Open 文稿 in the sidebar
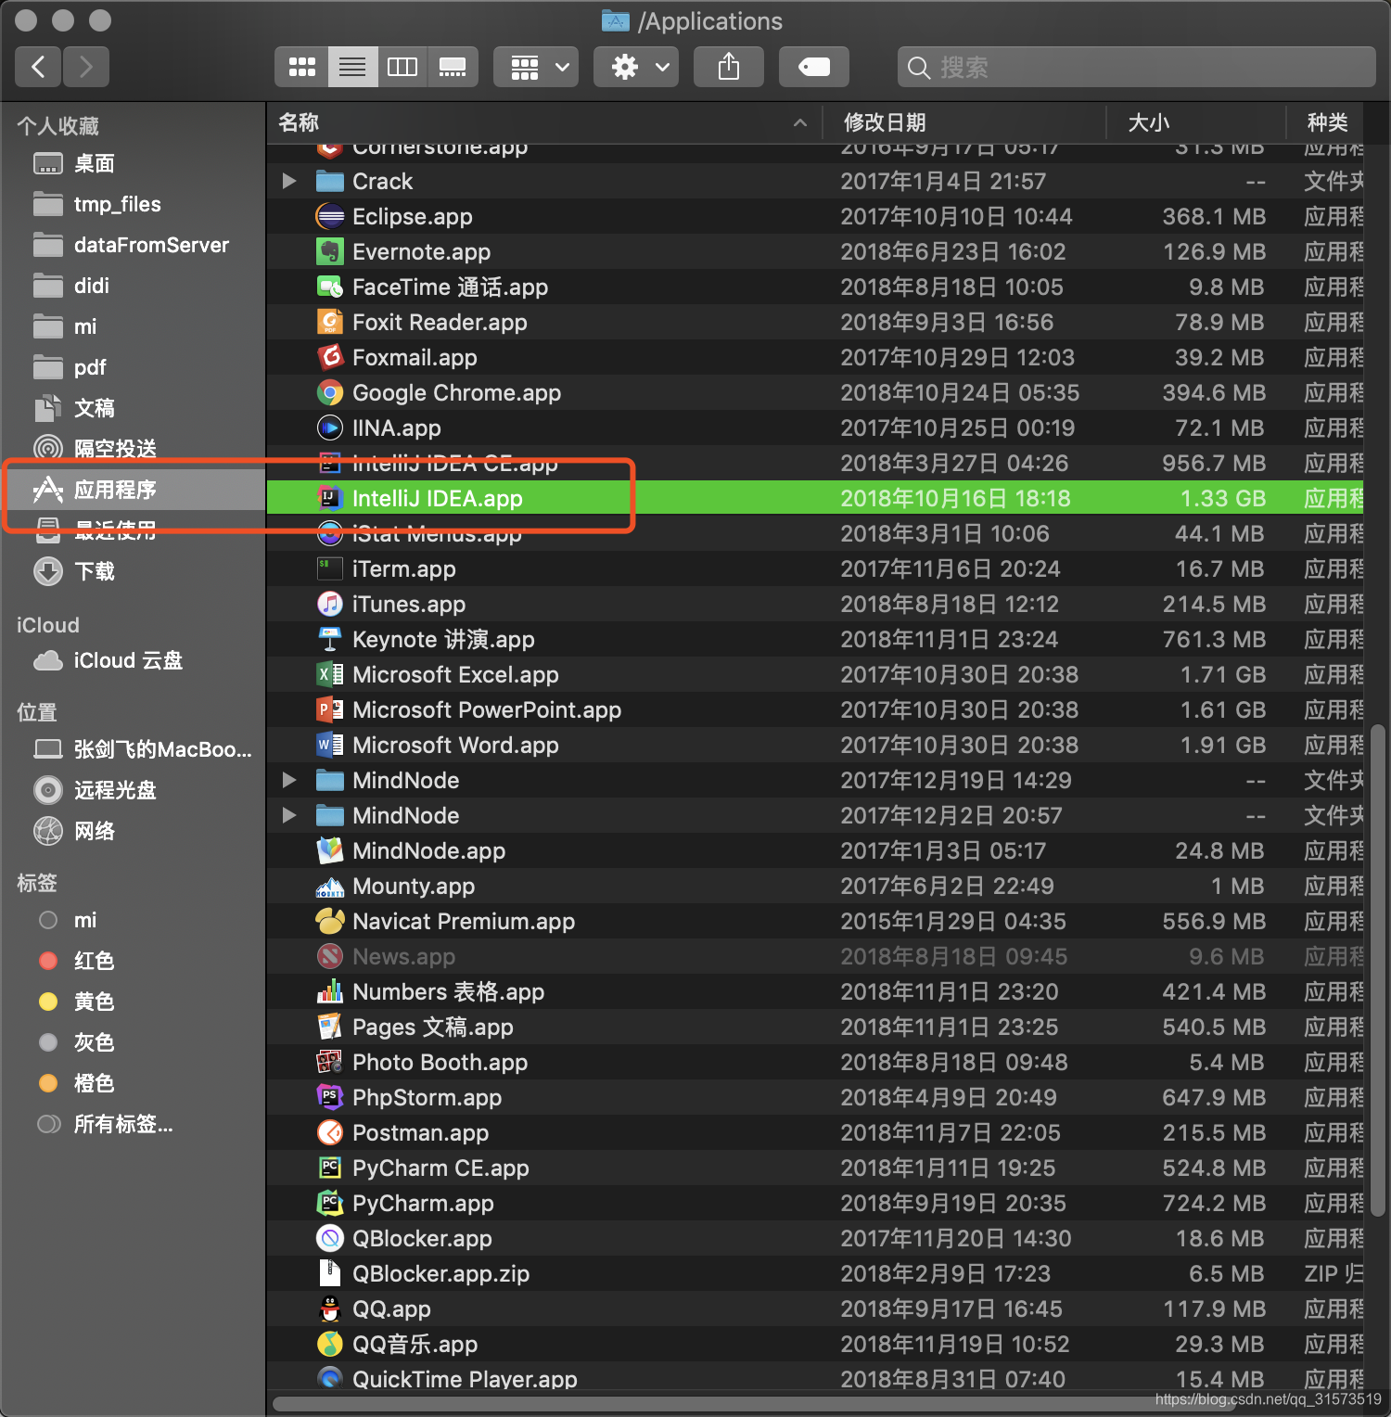Screen dimensions: 1391x1417 [134, 408]
